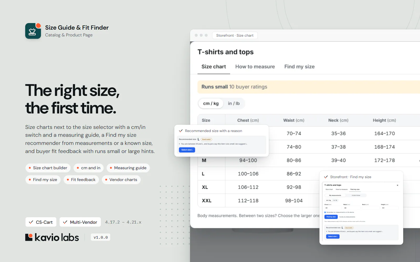Viewport: 420px width, 262px height.
Task: Click the 'cm and in' feature chip
Action: [x=89, y=168]
